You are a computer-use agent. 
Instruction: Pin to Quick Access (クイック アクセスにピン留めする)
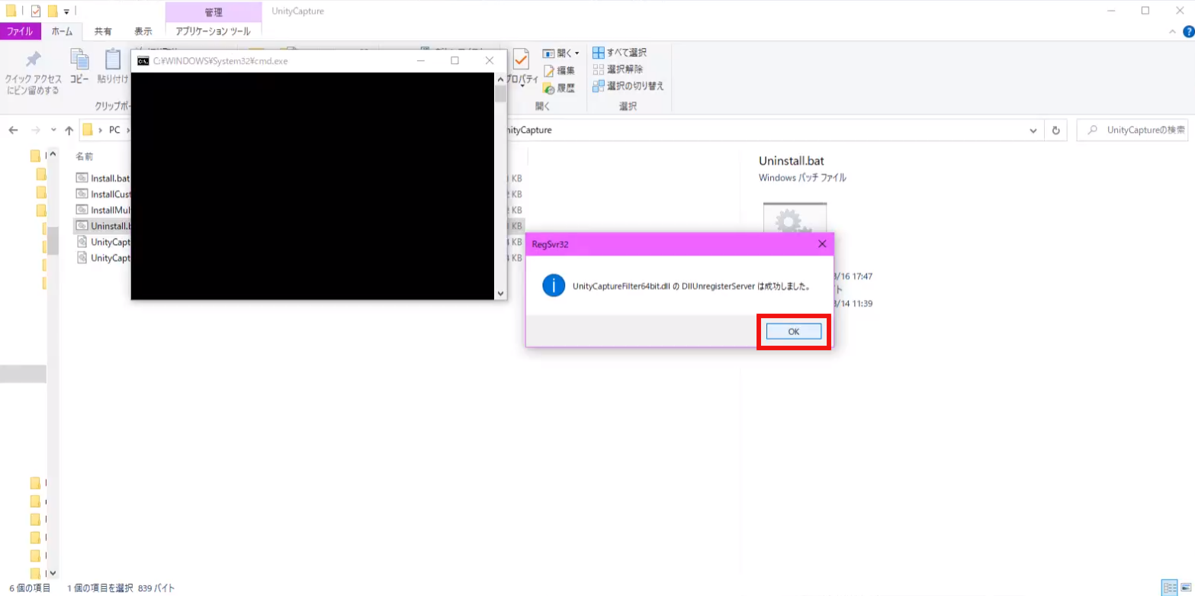click(33, 74)
